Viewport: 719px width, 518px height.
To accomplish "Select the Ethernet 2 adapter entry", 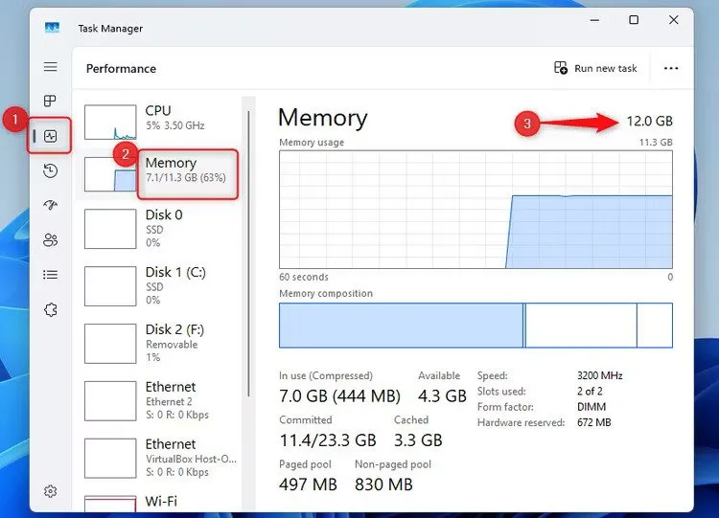I will click(x=163, y=400).
